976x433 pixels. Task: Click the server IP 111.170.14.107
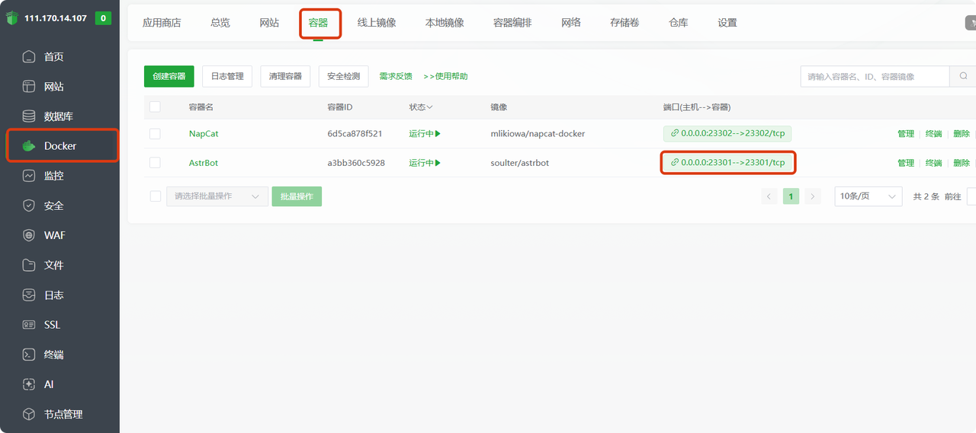tap(56, 18)
